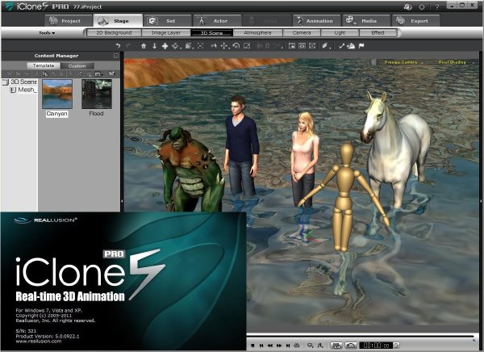The width and height of the screenshot is (484, 352).
Task: Switch to the Export main tab
Action: [416, 21]
